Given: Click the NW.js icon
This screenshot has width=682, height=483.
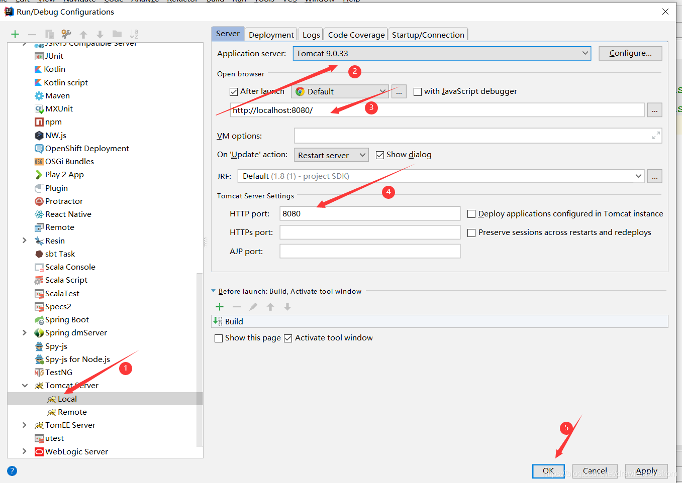Looking at the screenshot, I should pyautogui.click(x=39, y=135).
